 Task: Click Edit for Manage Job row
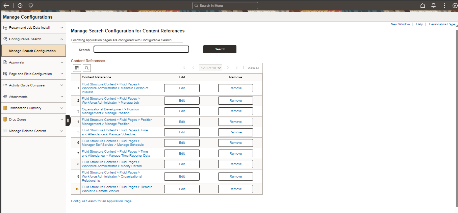[x=182, y=101]
